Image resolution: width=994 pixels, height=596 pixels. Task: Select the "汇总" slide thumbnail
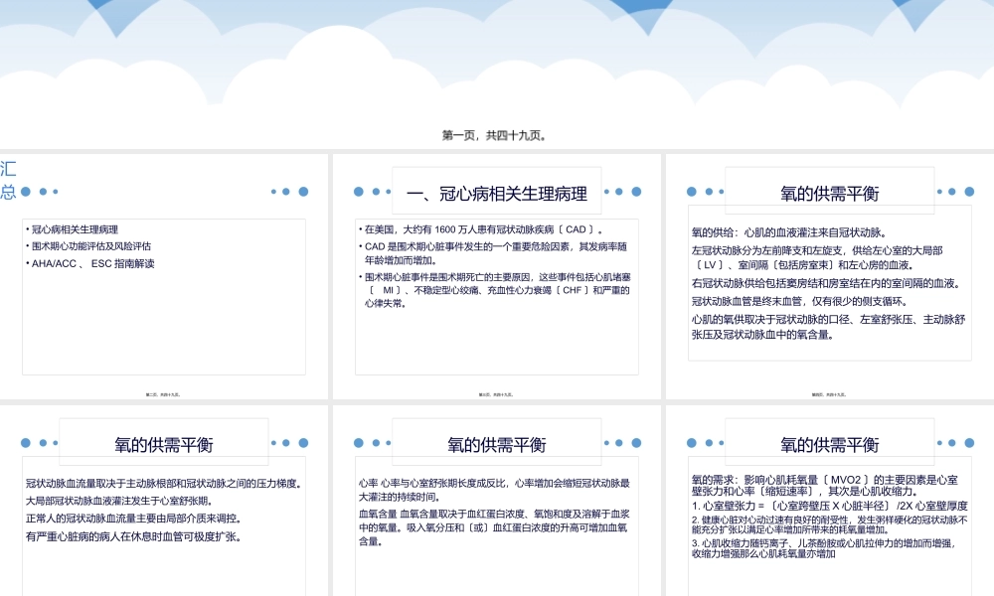tap(165, 273)
